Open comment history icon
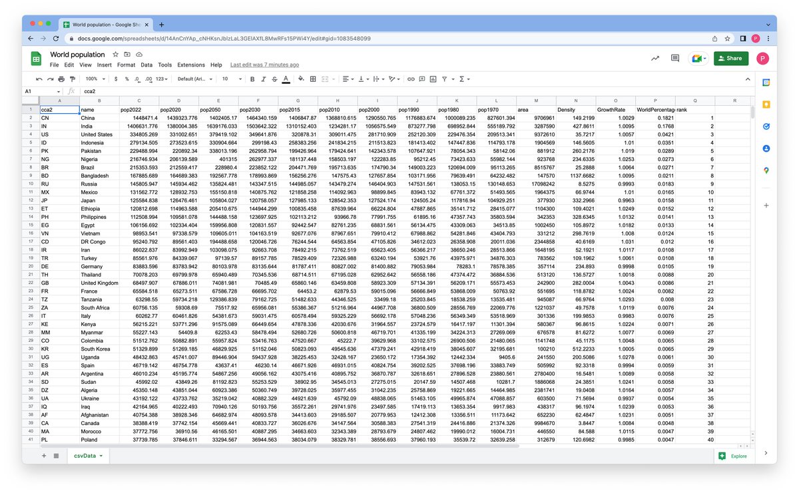Viewport: 799px width, 493px height. (x=674, y=58)
